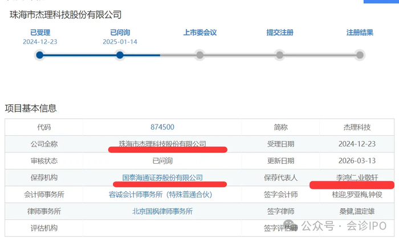Click the update date 2026-03-13 cell

pos(356,161)
